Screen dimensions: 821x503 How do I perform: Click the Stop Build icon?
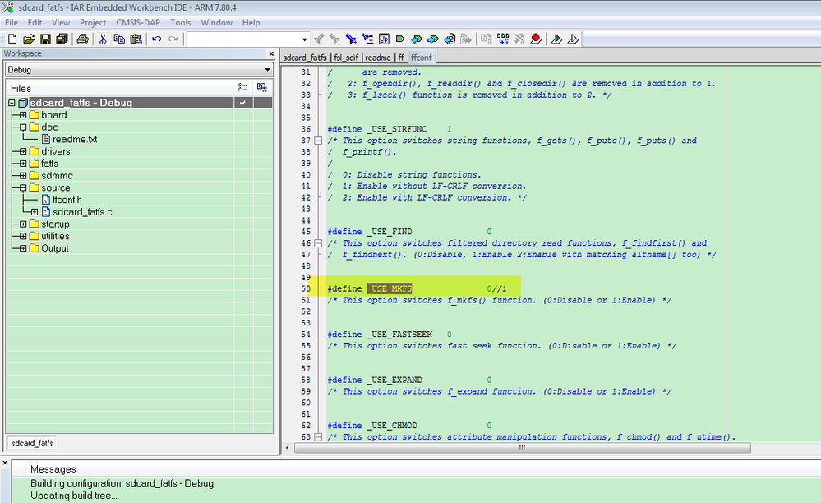(x=519, y=39)
